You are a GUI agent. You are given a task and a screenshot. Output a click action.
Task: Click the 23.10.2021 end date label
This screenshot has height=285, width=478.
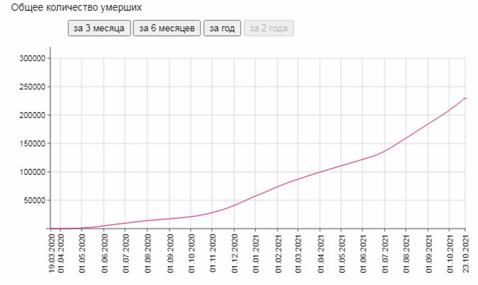(x=465, y=254)
